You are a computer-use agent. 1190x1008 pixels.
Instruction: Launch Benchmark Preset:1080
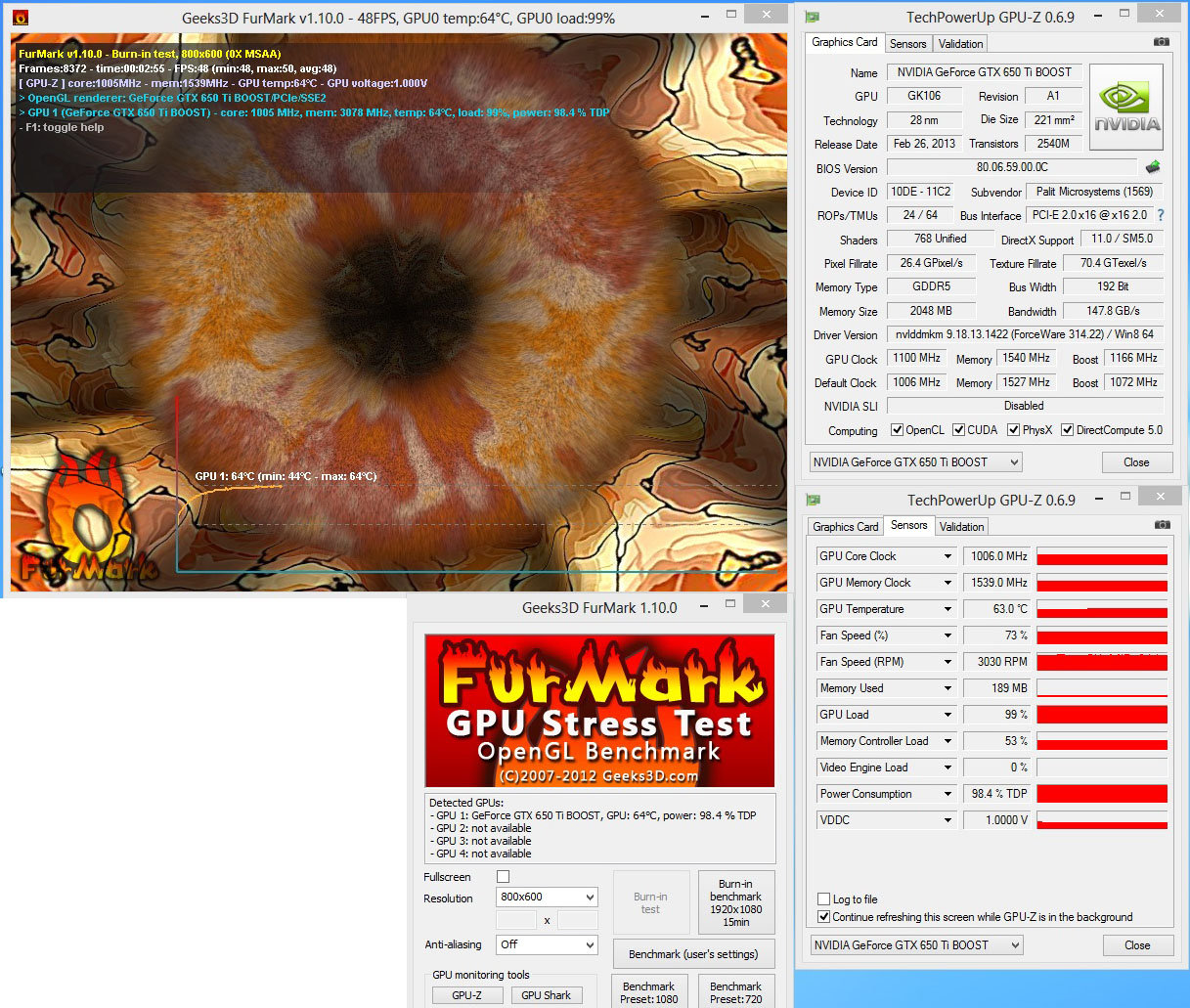click(x=648, y=991)
